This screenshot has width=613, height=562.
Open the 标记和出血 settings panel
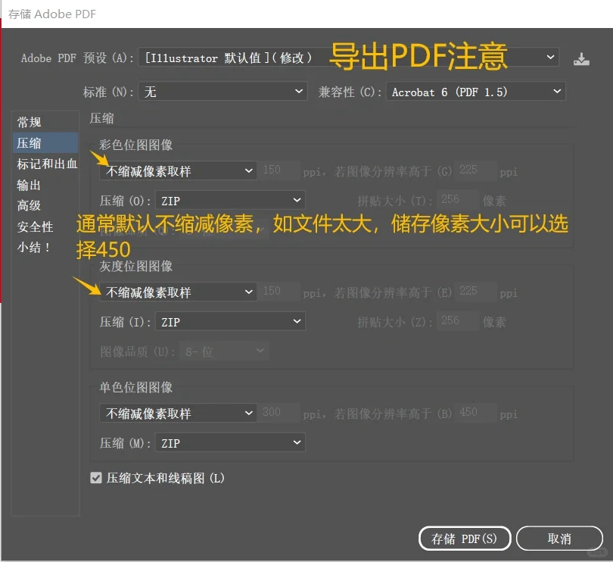pyautogui.click(x=44, y=163)
